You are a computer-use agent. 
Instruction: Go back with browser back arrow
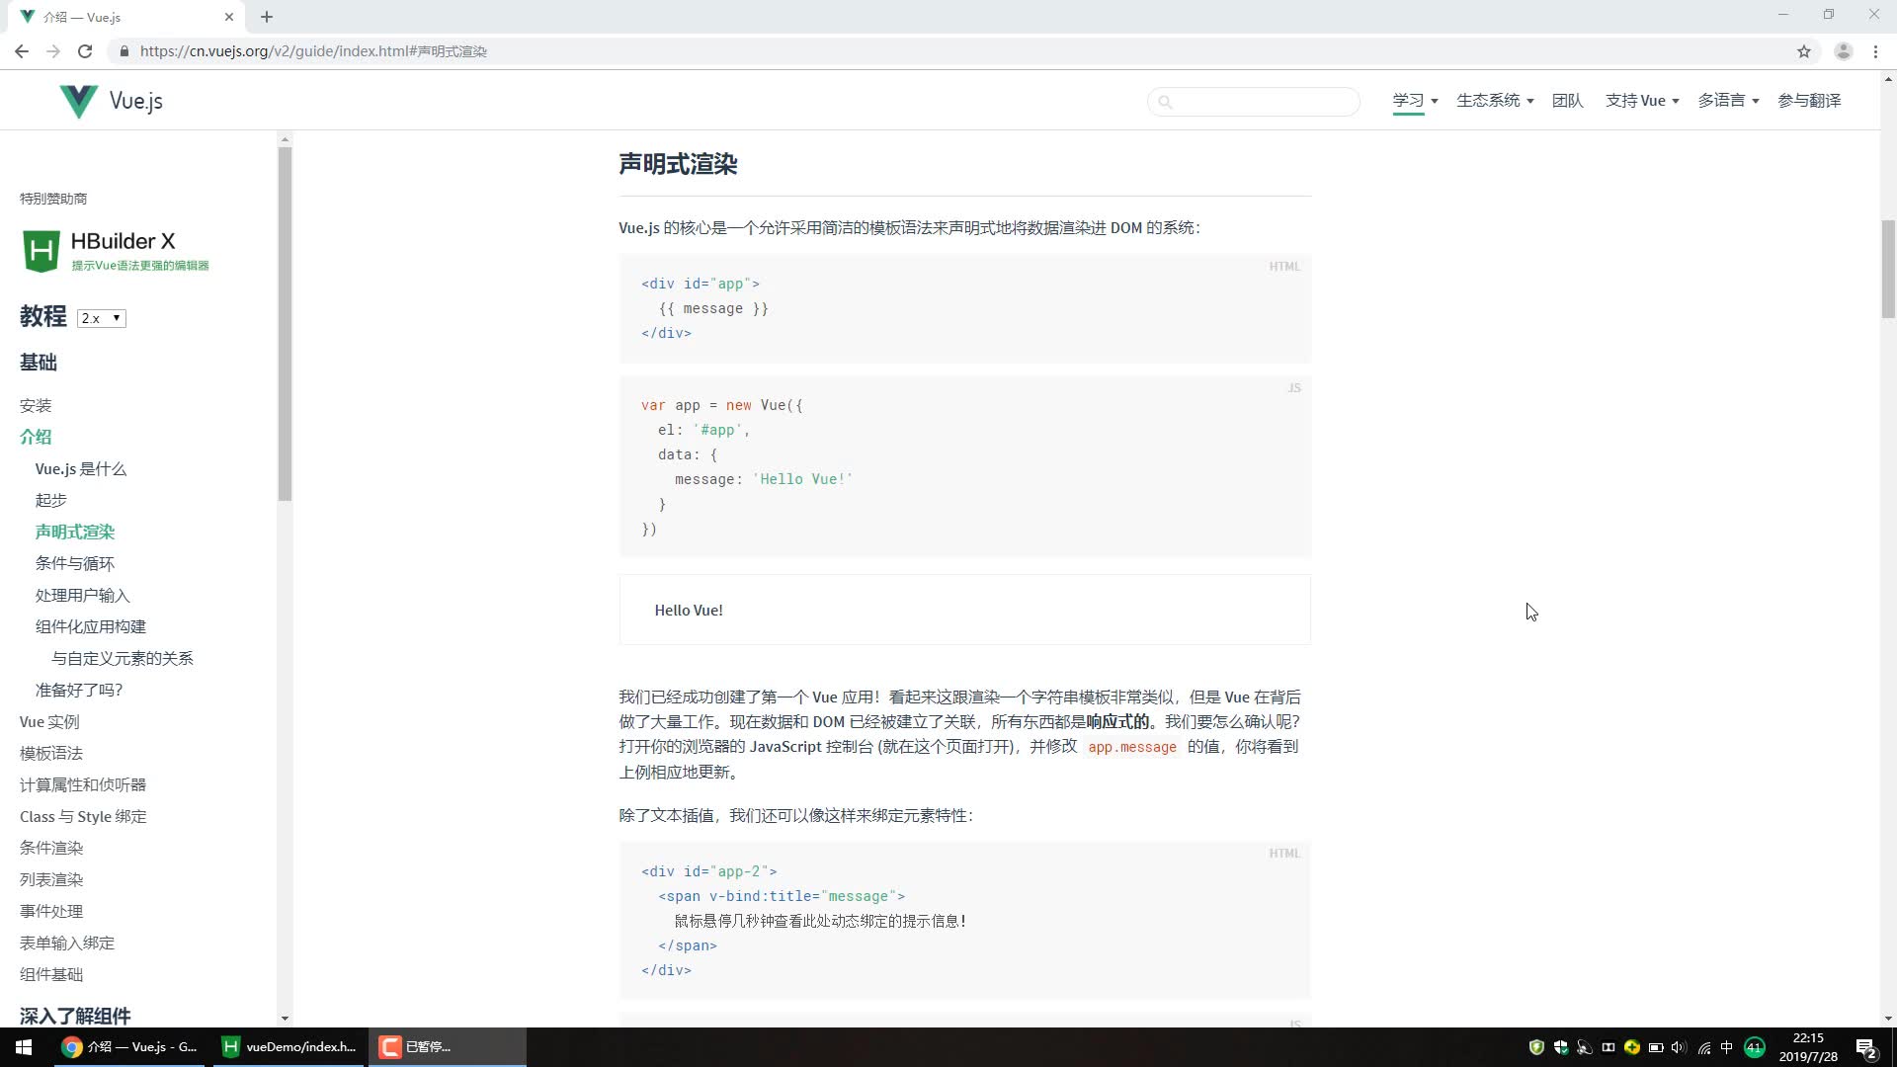[22, 51]
